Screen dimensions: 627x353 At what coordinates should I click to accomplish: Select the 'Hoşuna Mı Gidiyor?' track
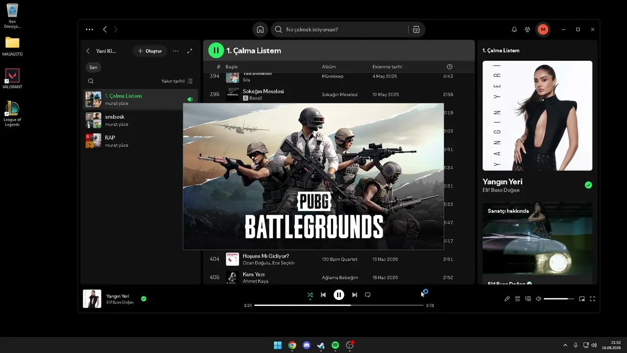coord(266,256)
